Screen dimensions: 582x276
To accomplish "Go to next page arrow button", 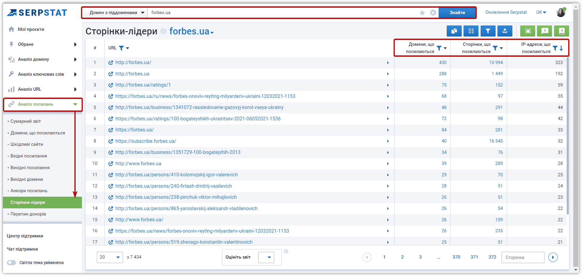I will click(x=553, y=257).
